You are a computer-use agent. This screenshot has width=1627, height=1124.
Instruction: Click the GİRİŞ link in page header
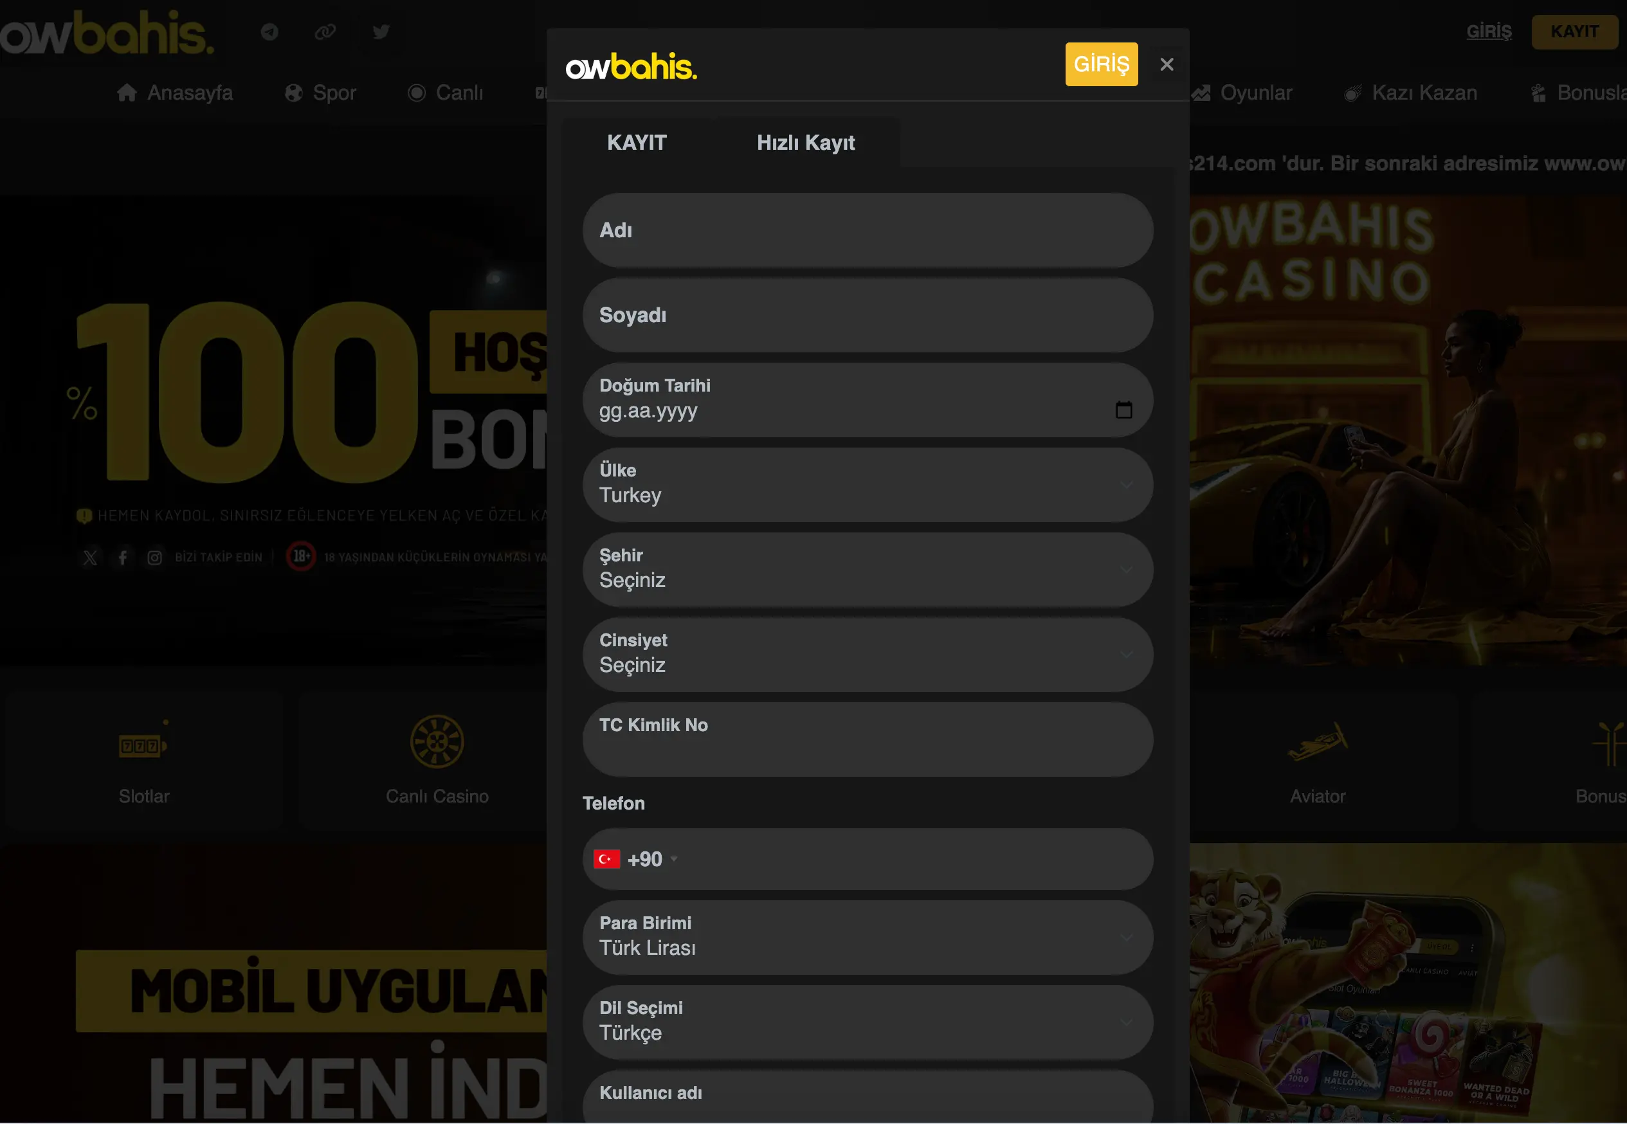(1489, 32)
